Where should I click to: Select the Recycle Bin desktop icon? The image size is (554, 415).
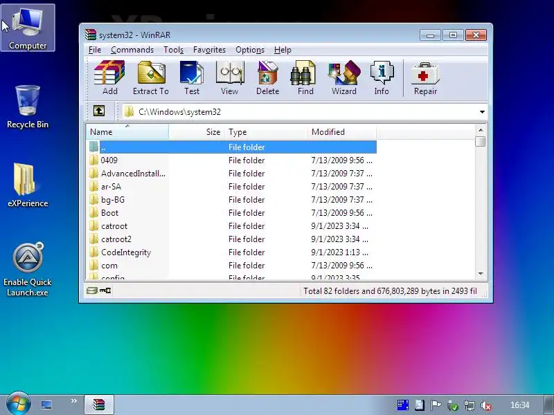point(28,107)
